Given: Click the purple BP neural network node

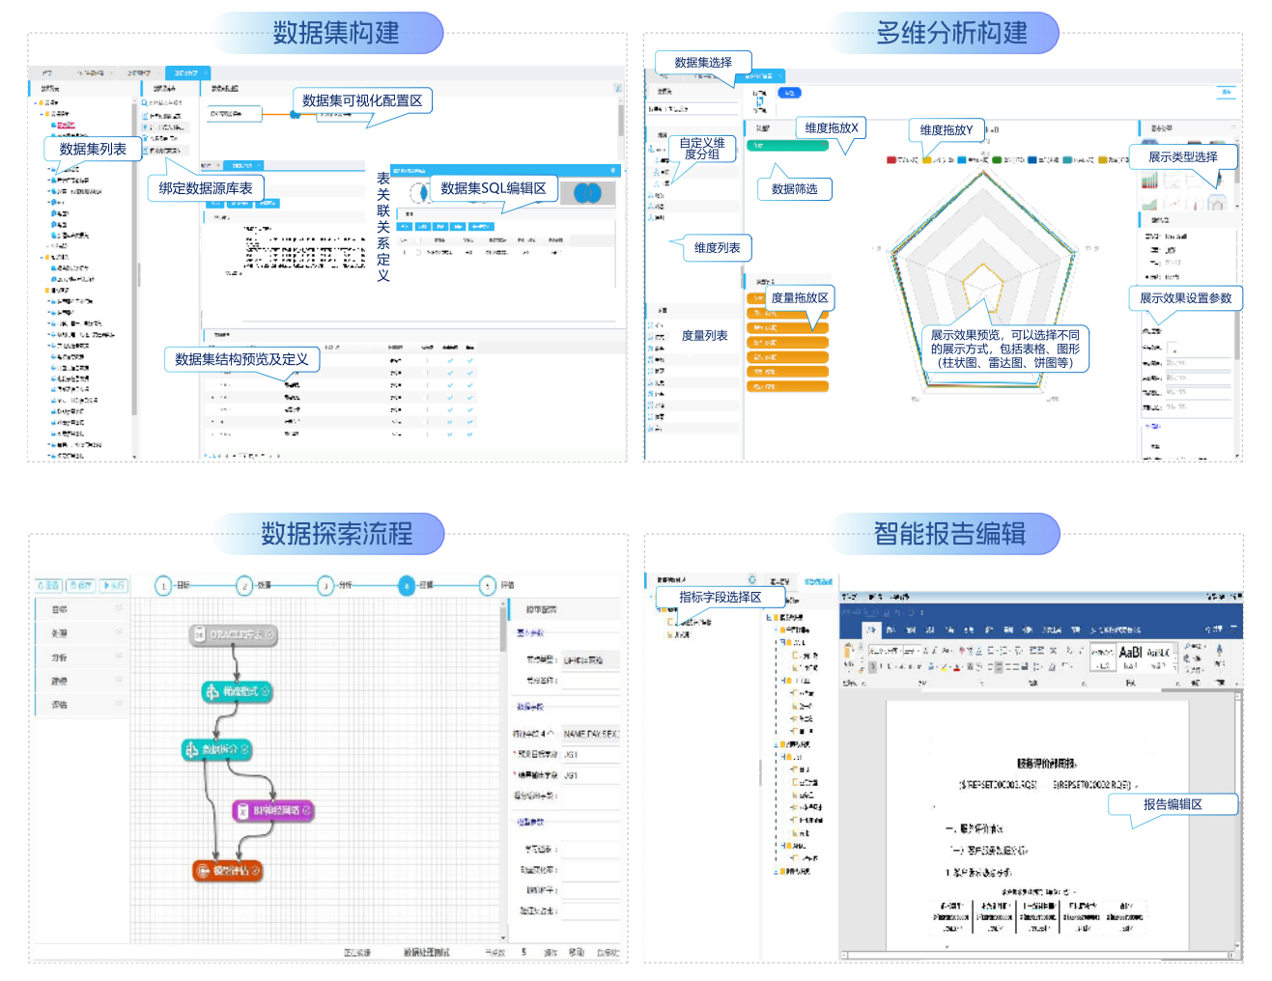Looking at the screenshot, I should pyautogui.click(x=273, y=810).
